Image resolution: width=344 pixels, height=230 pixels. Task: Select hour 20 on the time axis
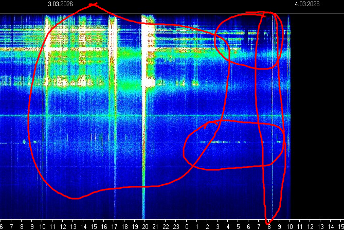pyautogui.click(x=145, y=226)
